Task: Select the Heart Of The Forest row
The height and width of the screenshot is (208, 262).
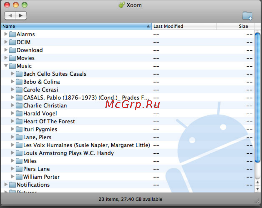Action: 128,121
